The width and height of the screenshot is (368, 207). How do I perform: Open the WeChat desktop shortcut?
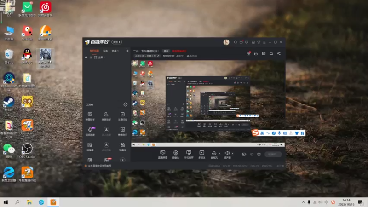(x=9, y=150)
